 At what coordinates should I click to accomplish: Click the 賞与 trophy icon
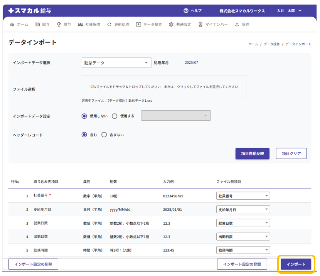click(59, 24)
